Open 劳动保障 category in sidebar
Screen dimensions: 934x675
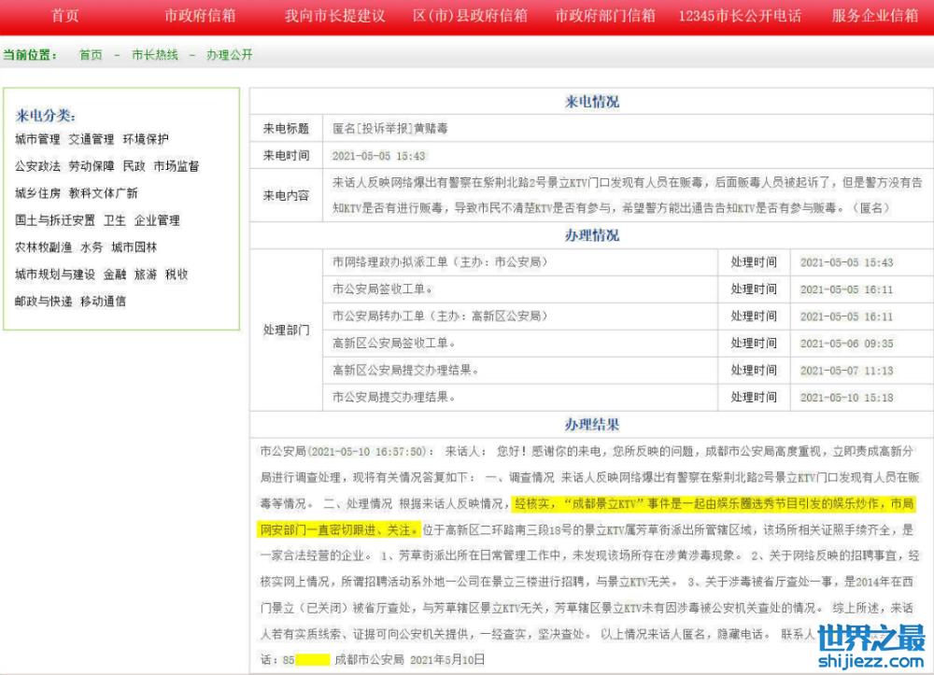pos(92,166)
